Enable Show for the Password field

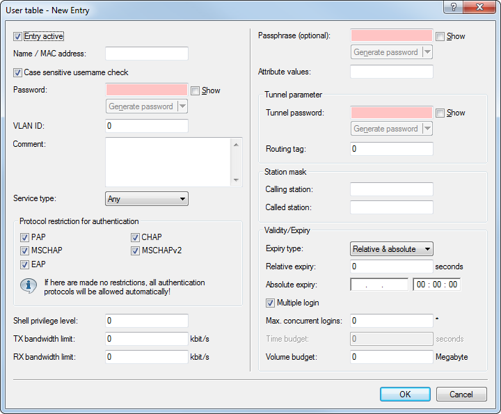tap(196, 90)
